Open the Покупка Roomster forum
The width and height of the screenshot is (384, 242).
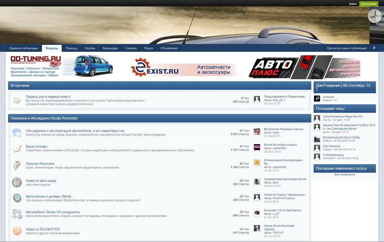pyautogui.click(x=40, y=164)
